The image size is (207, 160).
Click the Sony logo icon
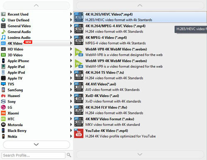(x=3, y=101)
